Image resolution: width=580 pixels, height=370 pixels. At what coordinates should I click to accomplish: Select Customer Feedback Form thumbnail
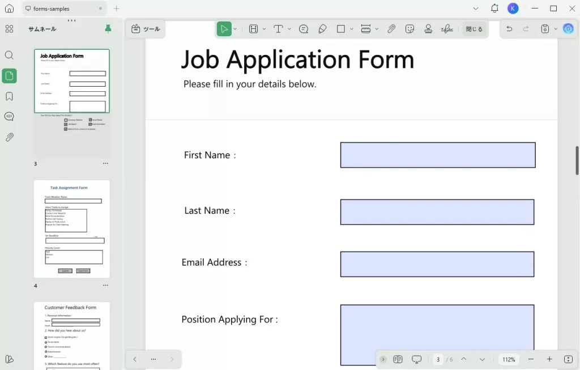(72, 336)
